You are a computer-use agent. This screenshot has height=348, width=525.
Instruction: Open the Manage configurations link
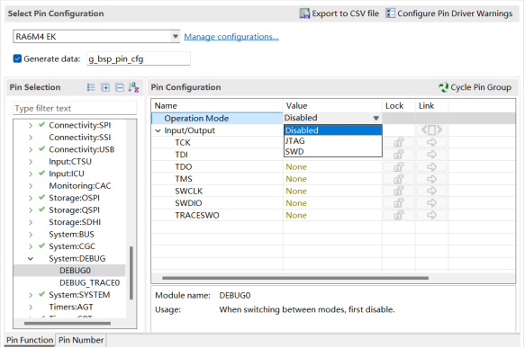231,37
